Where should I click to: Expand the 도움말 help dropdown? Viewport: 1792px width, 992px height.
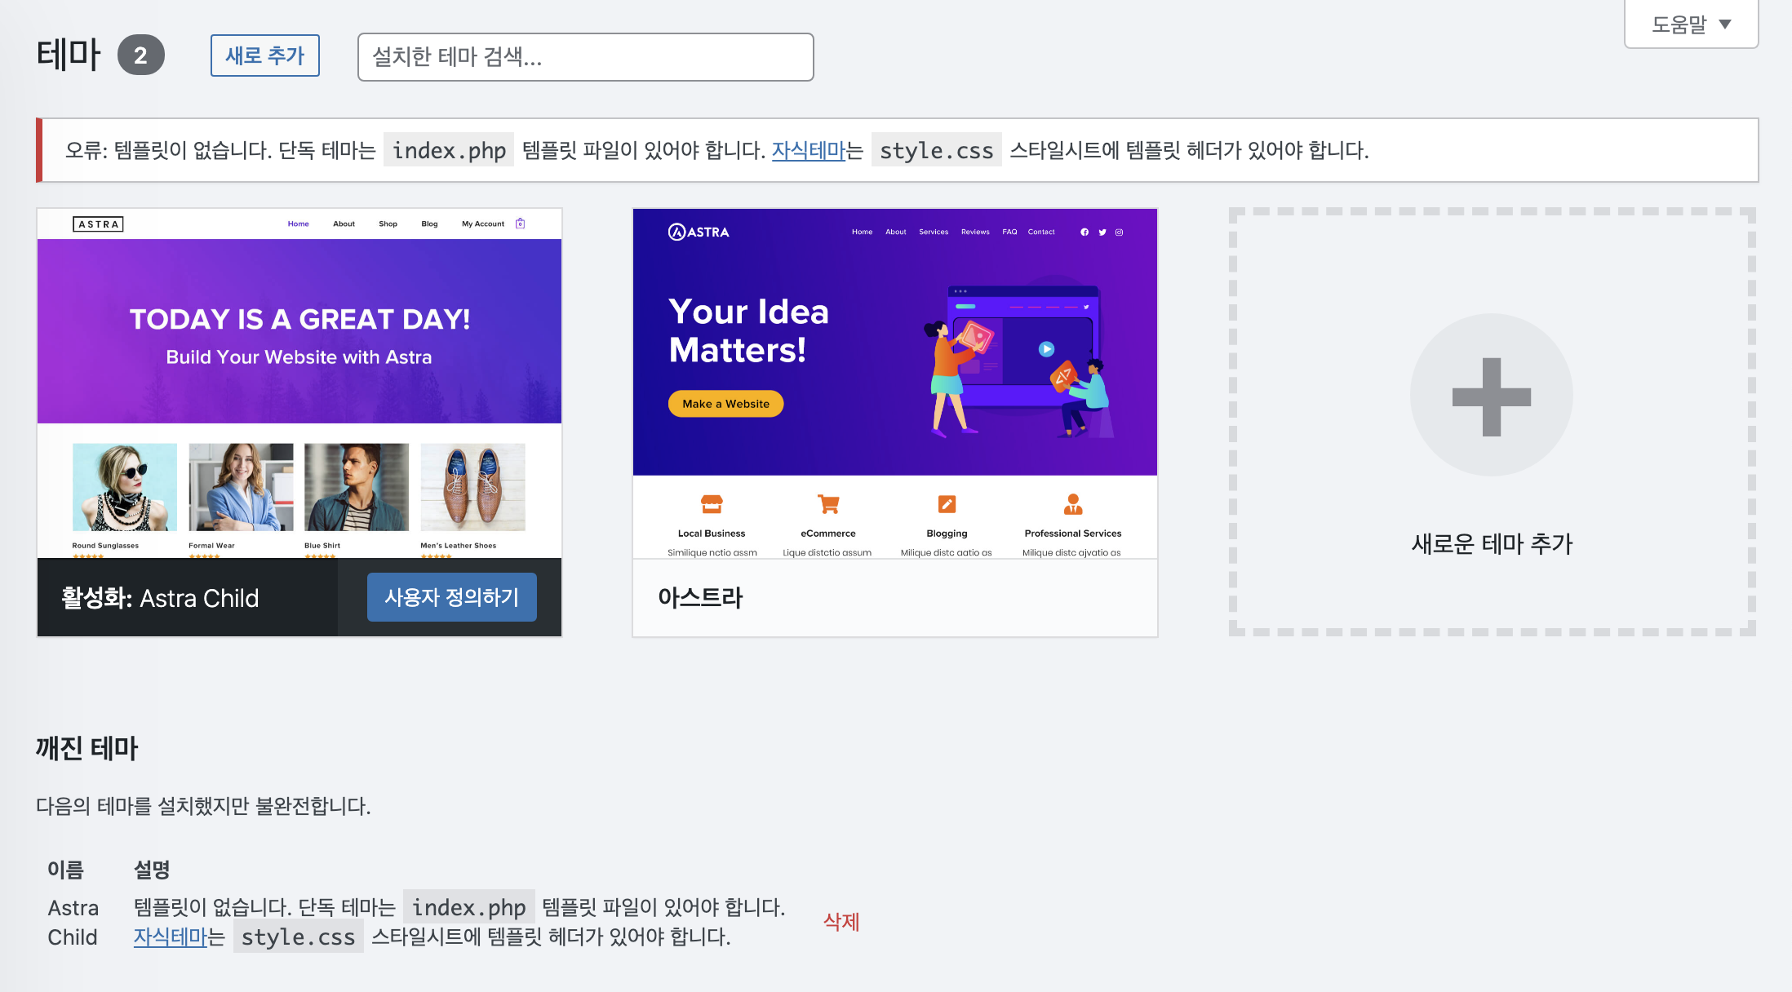[x=1691, y=24]
